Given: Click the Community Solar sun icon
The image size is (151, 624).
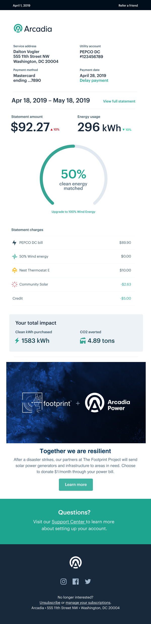Looking at the screenshot, I should click(15, 284).
